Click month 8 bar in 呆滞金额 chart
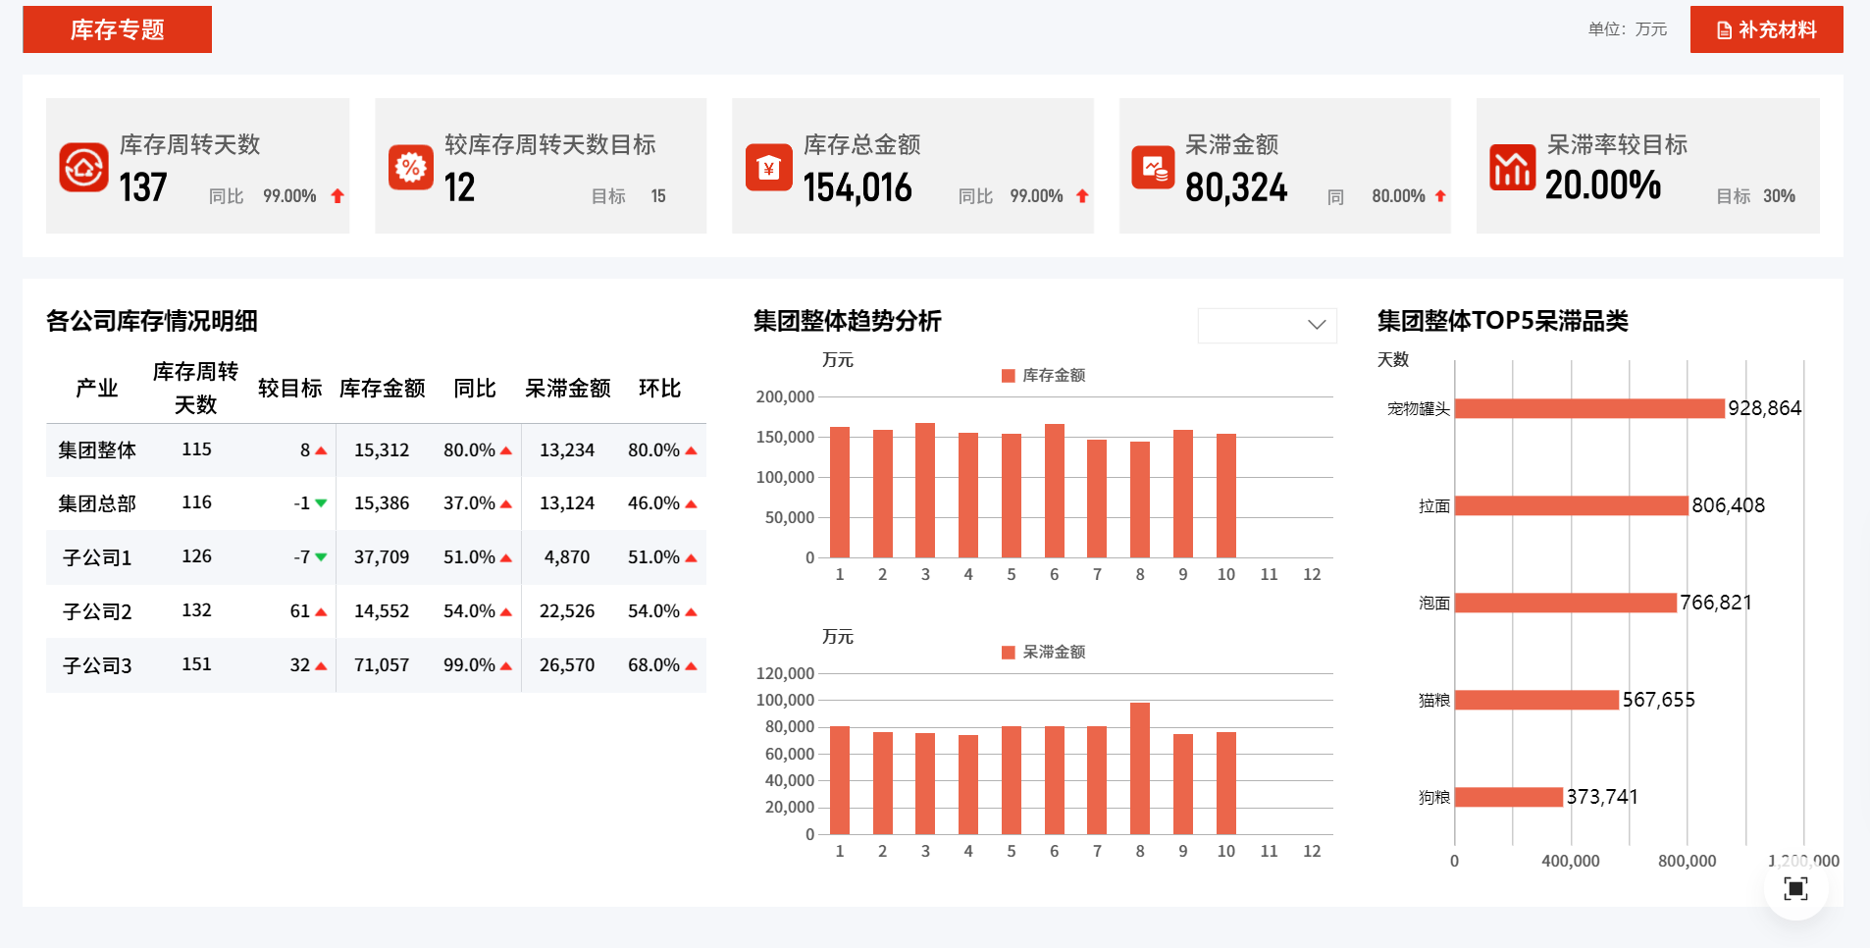This screenshot has width=1870, height=948. pos(1140,768)
